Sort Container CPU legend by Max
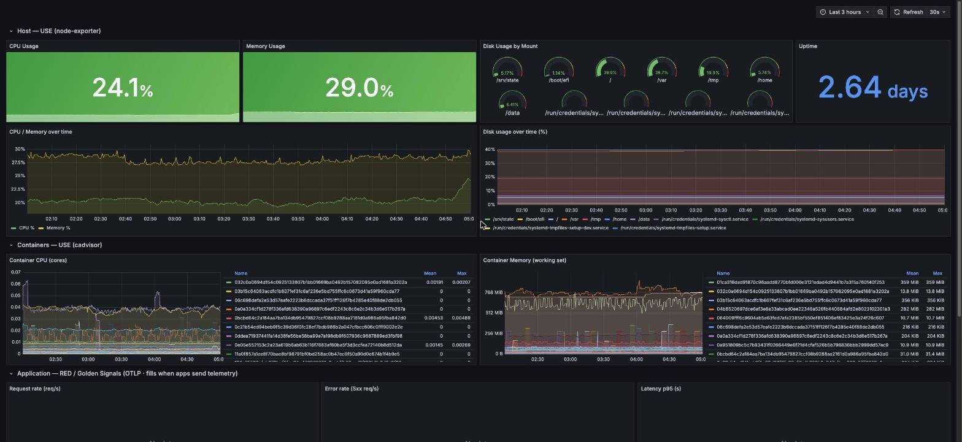The image size is (962, 442). pos(461,273)
